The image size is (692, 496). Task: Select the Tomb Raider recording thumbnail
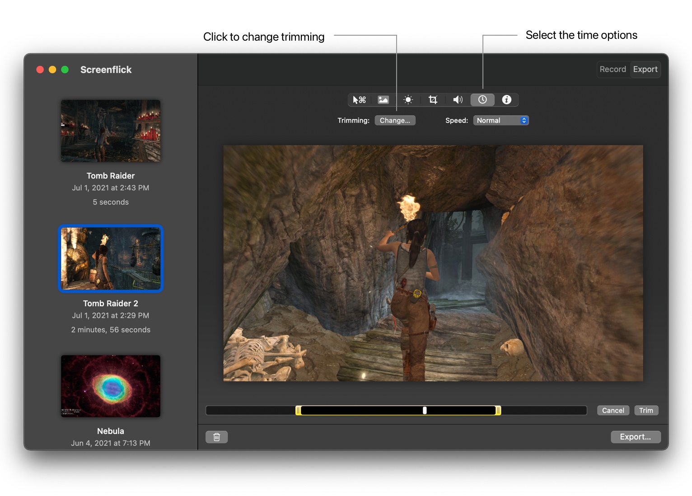point(111,131)
